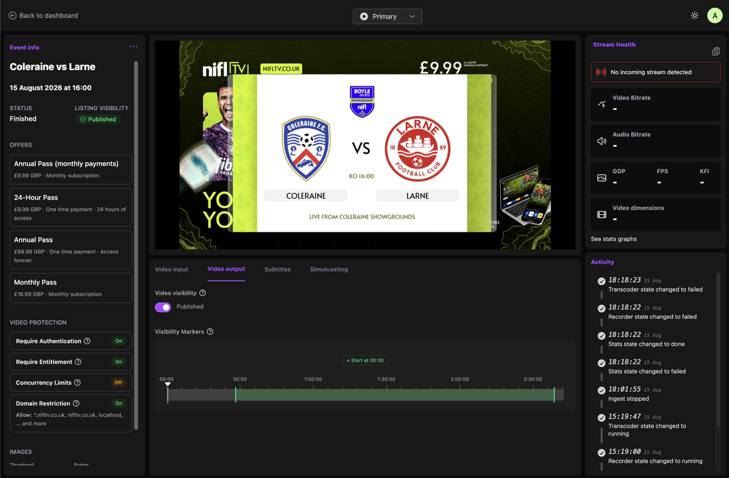This screenshot has height=478, width=729.
Task: Click the Event info panel scrollbar
Action: coord(136,245)
